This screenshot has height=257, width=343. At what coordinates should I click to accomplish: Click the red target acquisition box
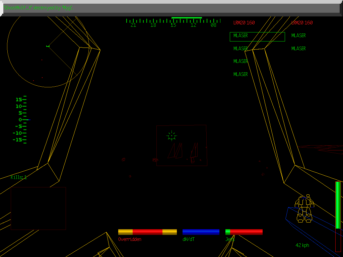point(182,145)
